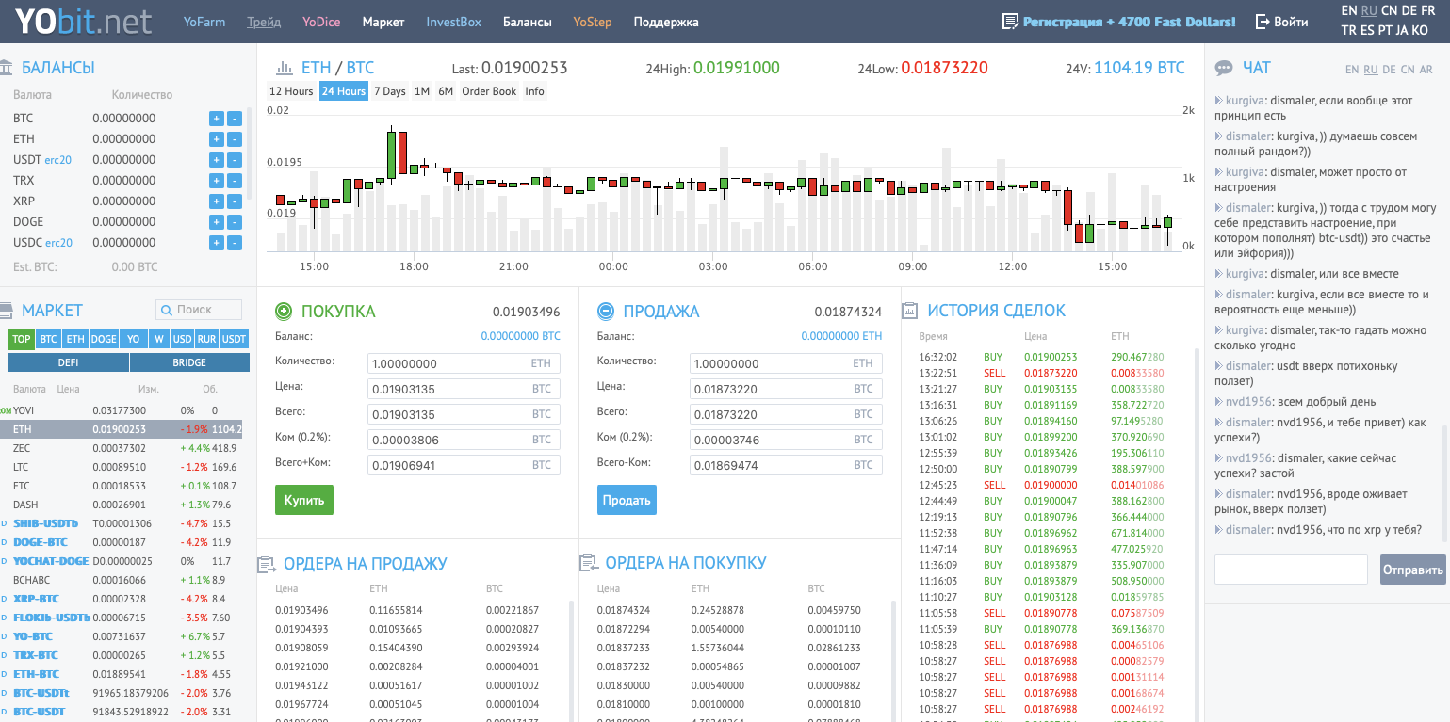The image size is (1450, 722).
Task: Switch chat language to EN
Action: [1352, 70]
